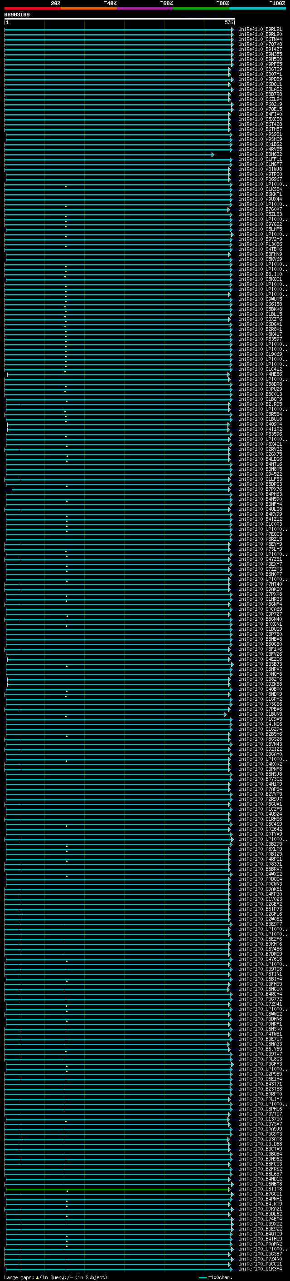Open hit UniRef100_B9N355
The width and height of the screenshot is (290, 1281).
(x=260, y=54)
